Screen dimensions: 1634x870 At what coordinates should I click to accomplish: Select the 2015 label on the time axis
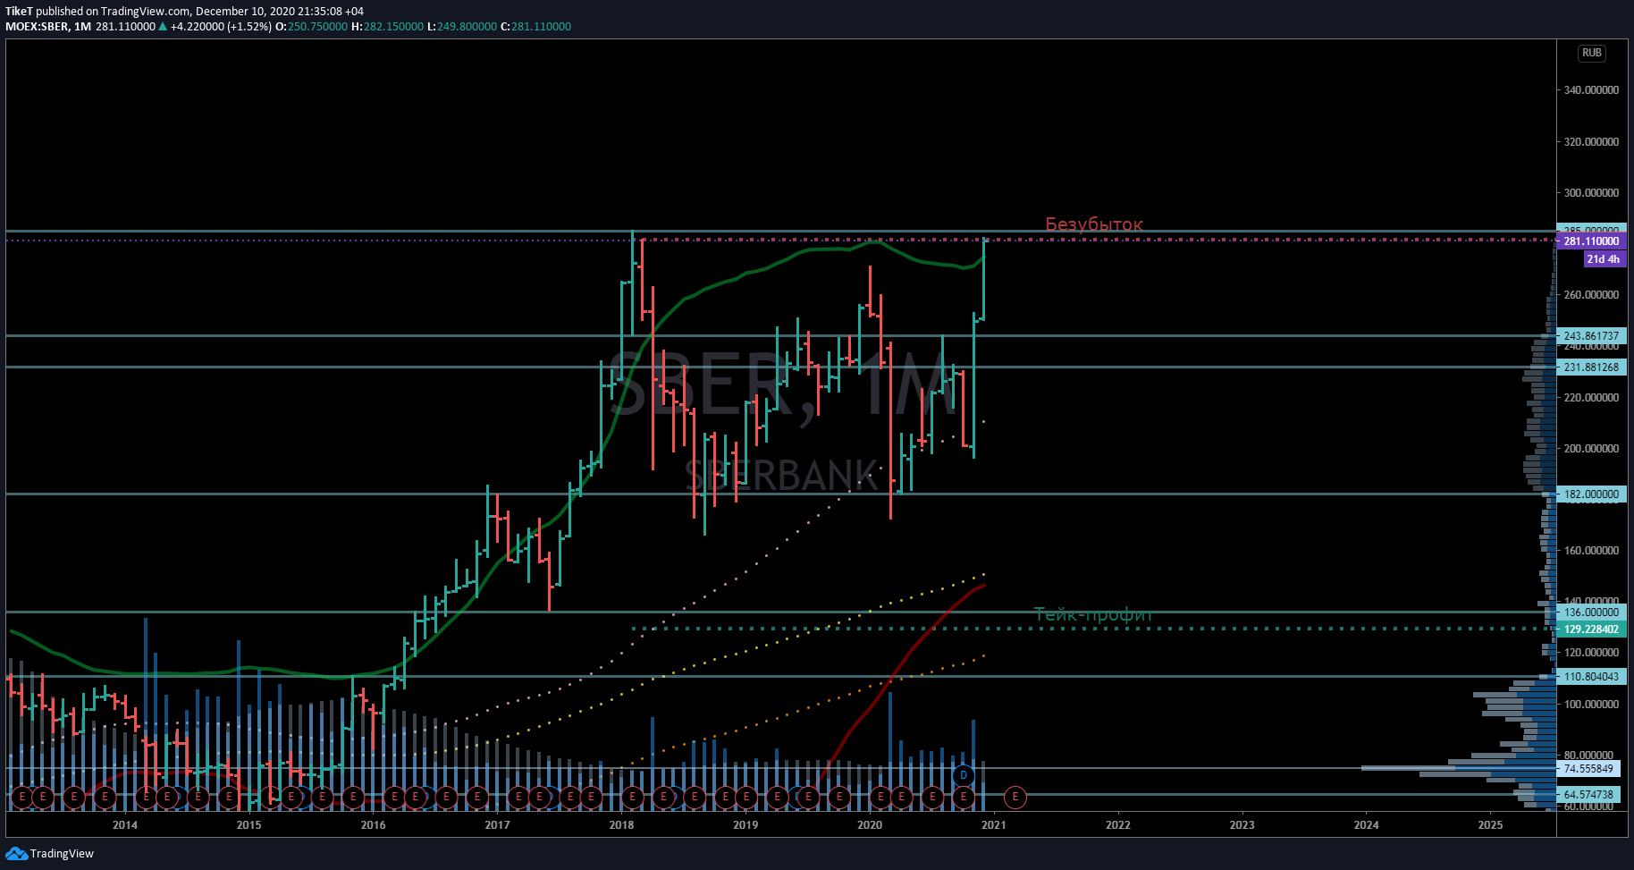point(249,825)
